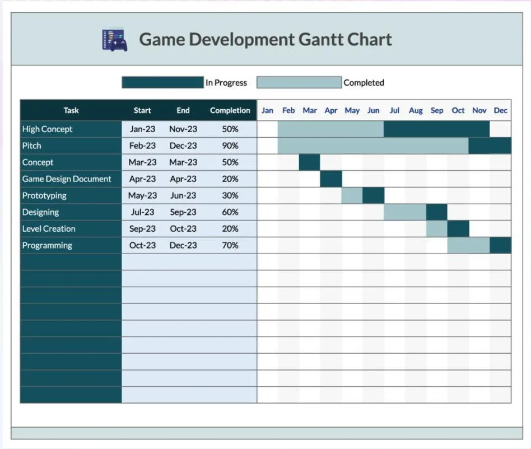Screen dimensions: 531x449
Task: Click Prototyping completion value 30%
Action: coord(230,195)
